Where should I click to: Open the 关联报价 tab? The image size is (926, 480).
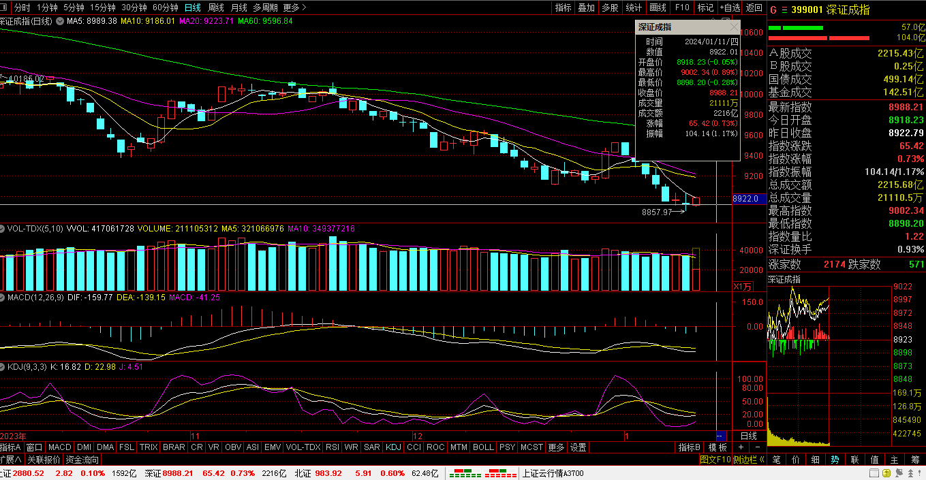45,460
